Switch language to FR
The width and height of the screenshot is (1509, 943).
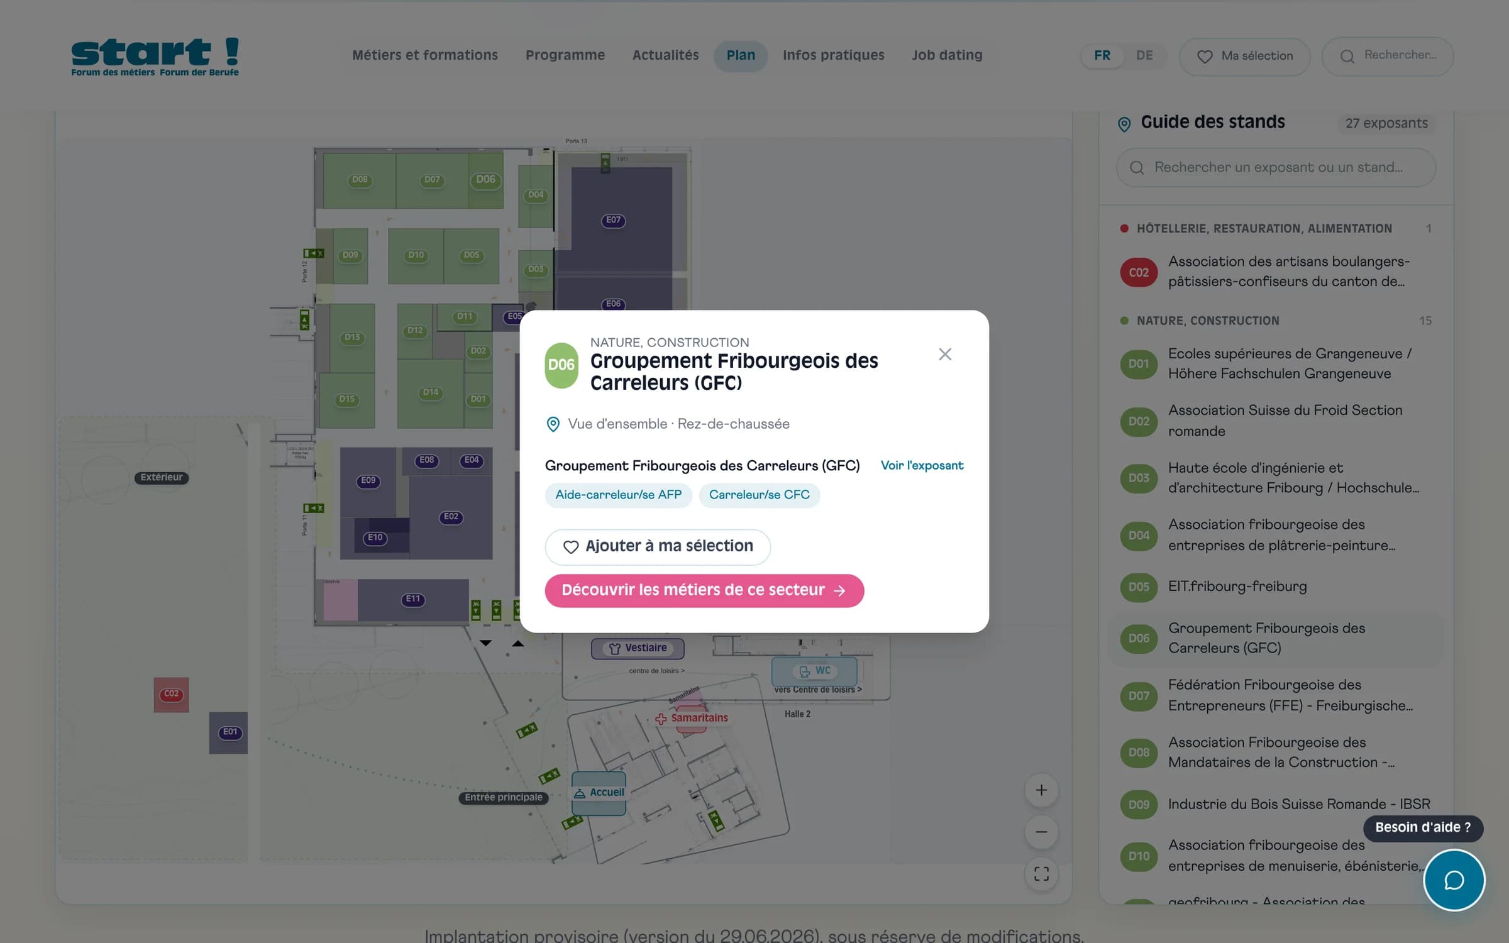[x=1102, y=55]
